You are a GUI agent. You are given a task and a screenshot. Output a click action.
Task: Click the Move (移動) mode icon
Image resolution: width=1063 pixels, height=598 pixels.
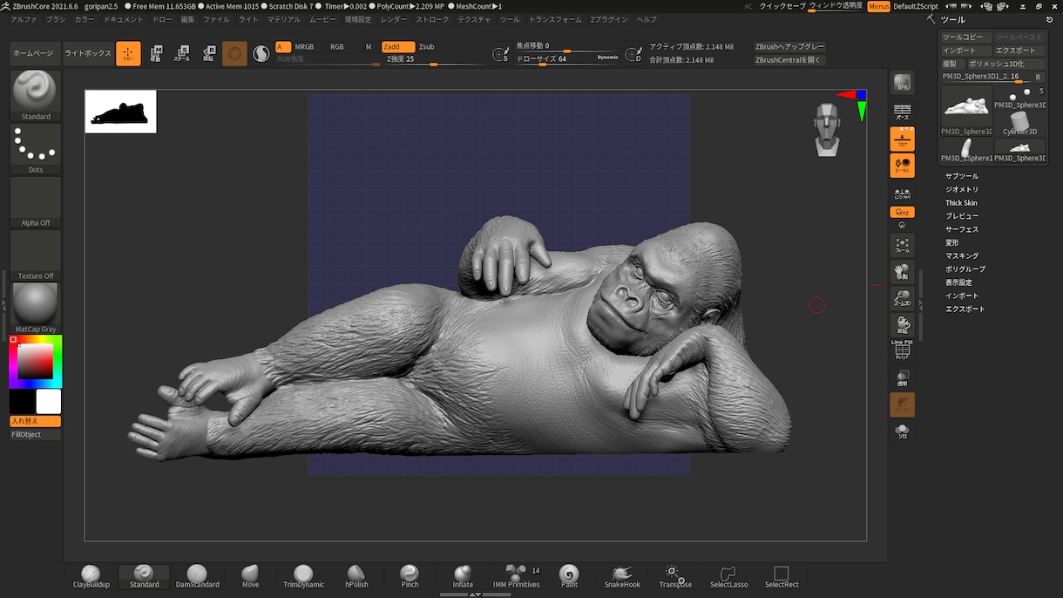(x=155, y=54)
